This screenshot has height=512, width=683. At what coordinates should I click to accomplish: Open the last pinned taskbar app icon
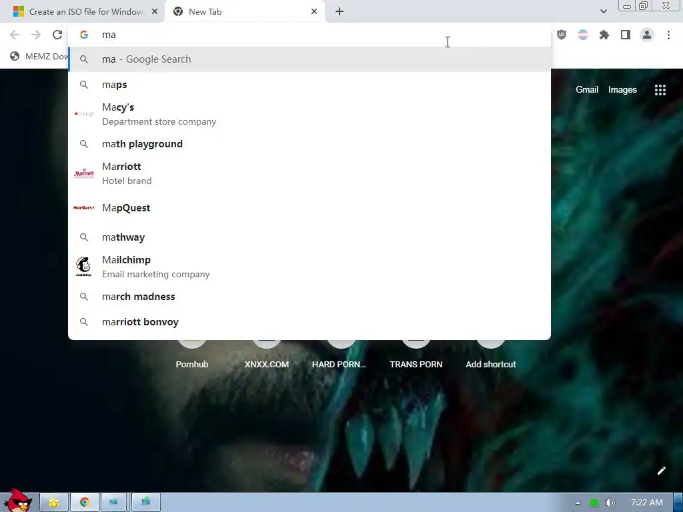(x=146, y=503)
